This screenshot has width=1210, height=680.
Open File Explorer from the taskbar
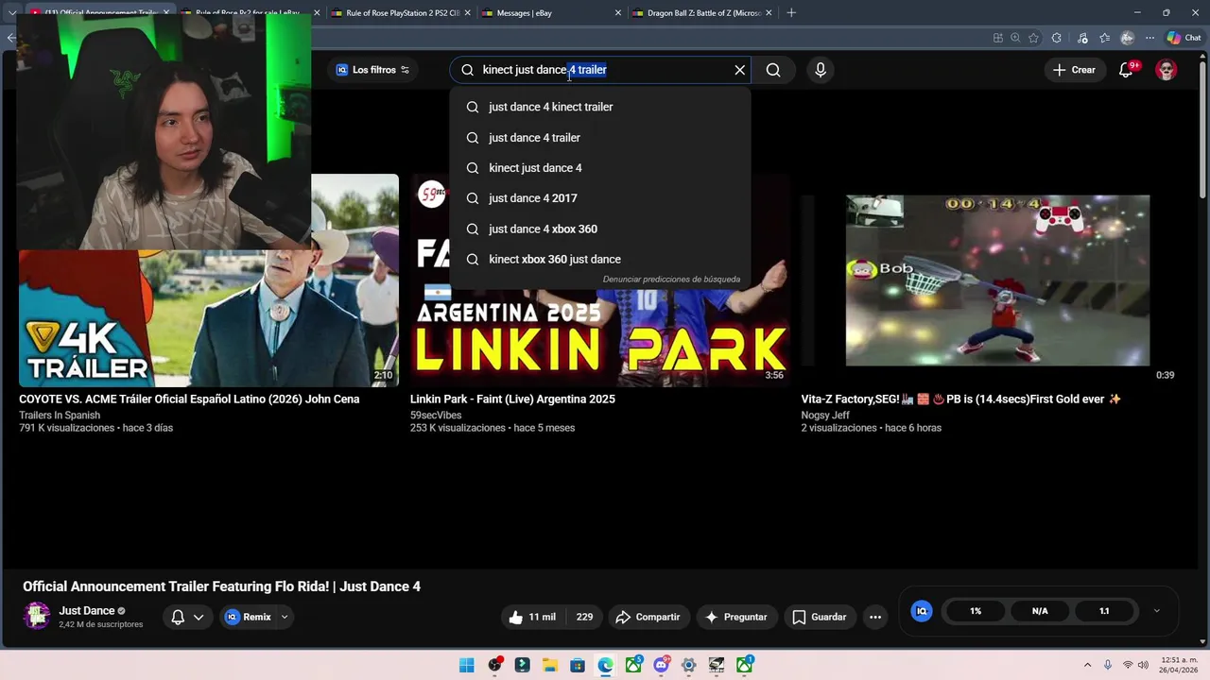click(549, 665)
